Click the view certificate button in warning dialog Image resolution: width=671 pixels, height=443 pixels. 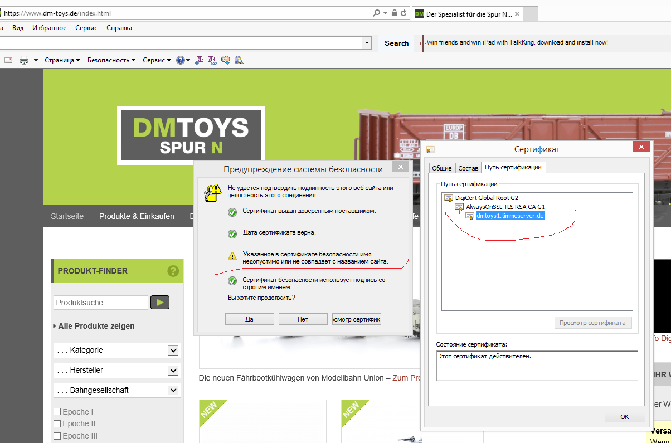pyautogui.click(x=357, y=319)
